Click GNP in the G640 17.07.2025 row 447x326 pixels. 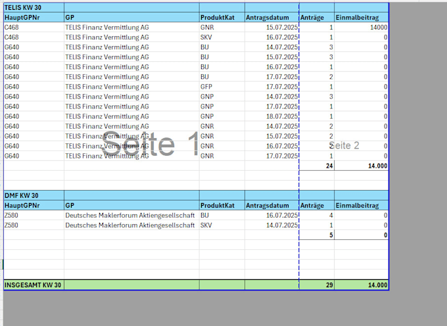point(222,106)
